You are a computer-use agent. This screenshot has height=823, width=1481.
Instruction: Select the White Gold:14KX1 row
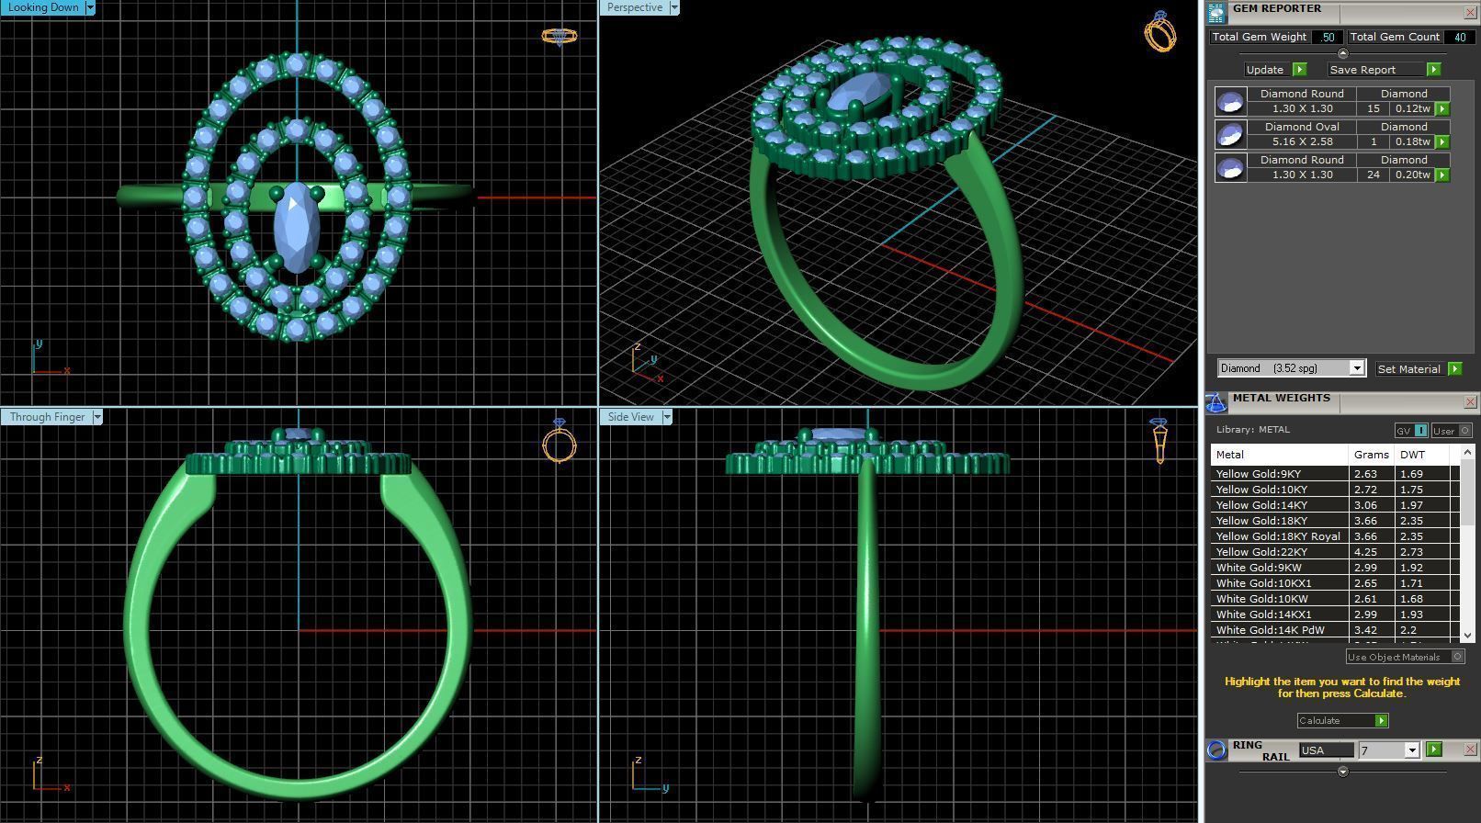coord(1335,614)
